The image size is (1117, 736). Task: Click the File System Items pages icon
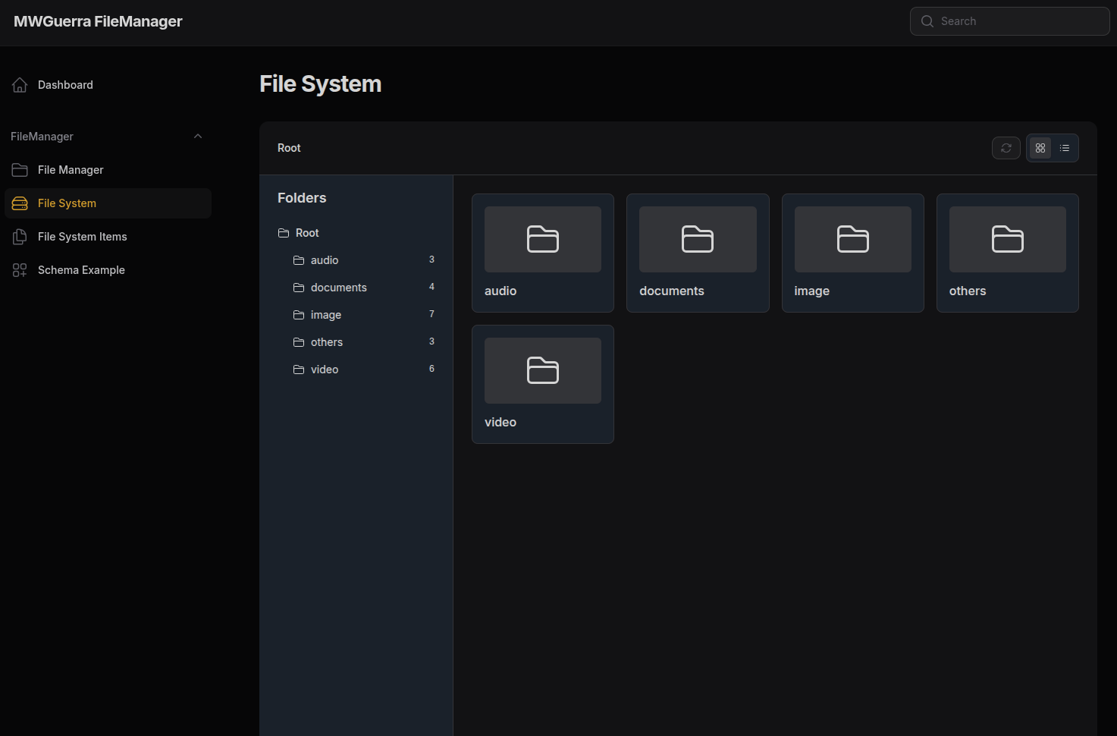click(20, 237)
